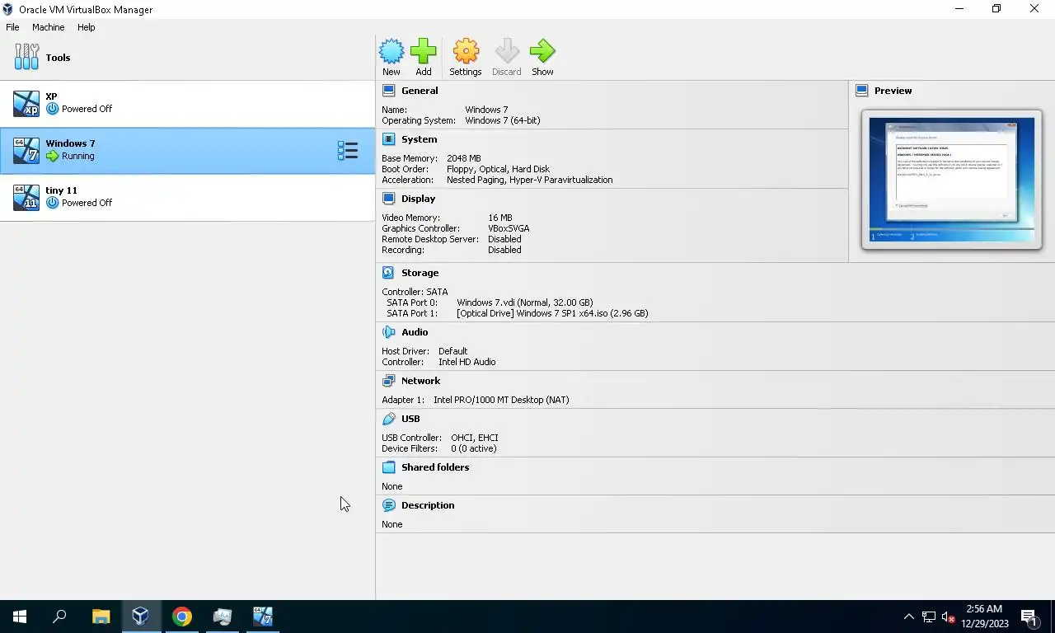Click the Windows 7 preview thumbnail

point(952,180)
